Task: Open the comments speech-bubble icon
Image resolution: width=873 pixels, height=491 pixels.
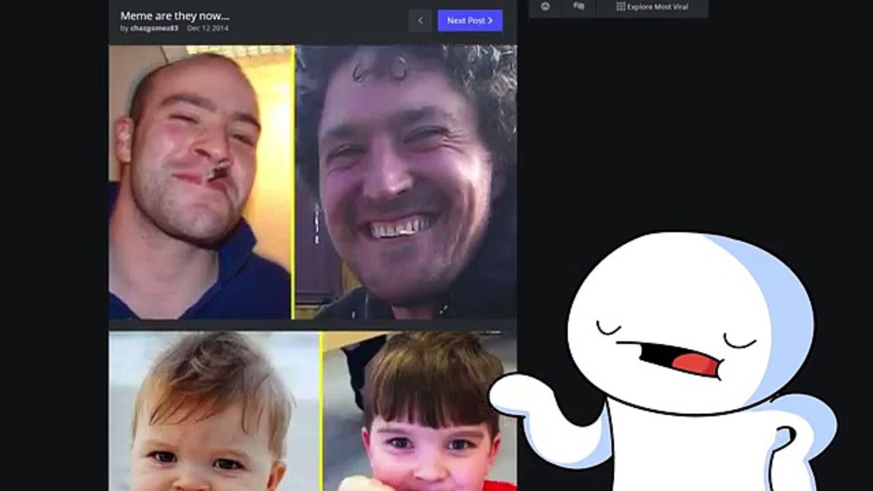Action: tap(579, 6)
